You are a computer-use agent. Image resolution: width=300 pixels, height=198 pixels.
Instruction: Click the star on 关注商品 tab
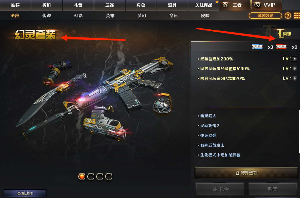pos(217,2)
